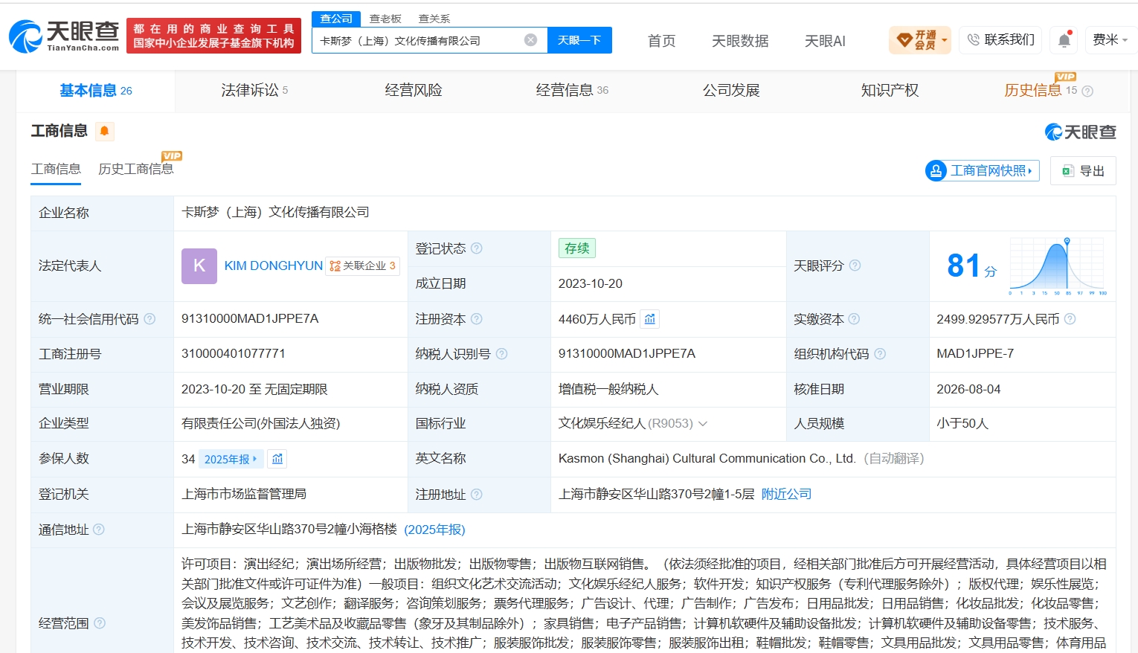The width and height of the screenshot is (1138, 653).
Task: Clear the search box with the X icon
Action: (530, 40)
